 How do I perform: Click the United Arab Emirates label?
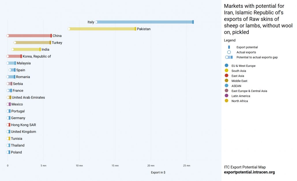pyautogui.click(x=29, y=97)
